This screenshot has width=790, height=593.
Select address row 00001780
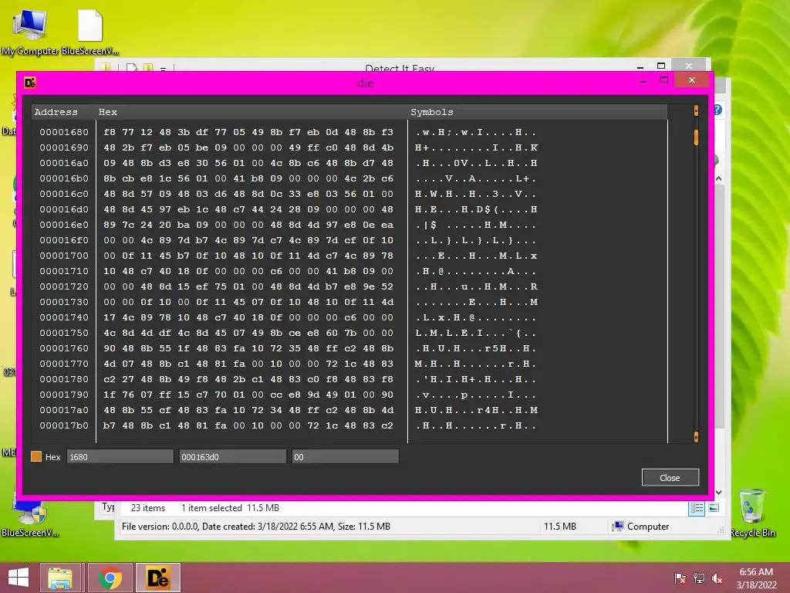click(64, 379)
